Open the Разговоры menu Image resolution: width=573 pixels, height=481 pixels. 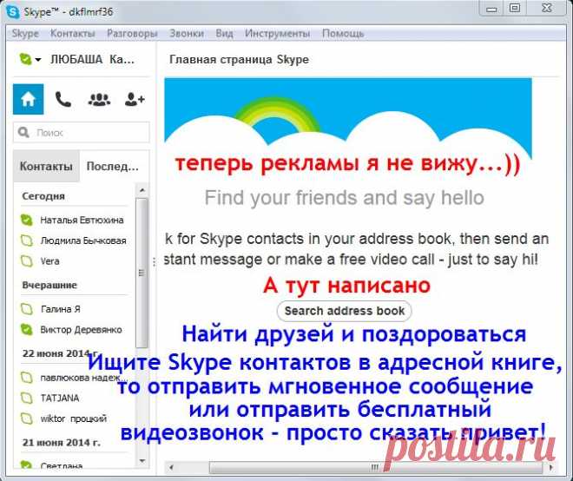[x=132, y=34]
